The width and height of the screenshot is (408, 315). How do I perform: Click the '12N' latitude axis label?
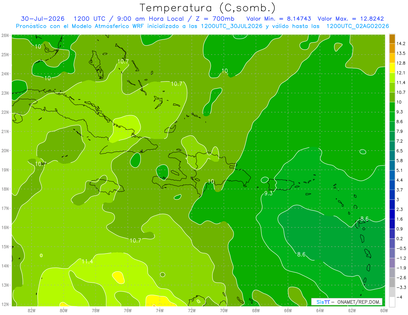[x=5, y=304]
